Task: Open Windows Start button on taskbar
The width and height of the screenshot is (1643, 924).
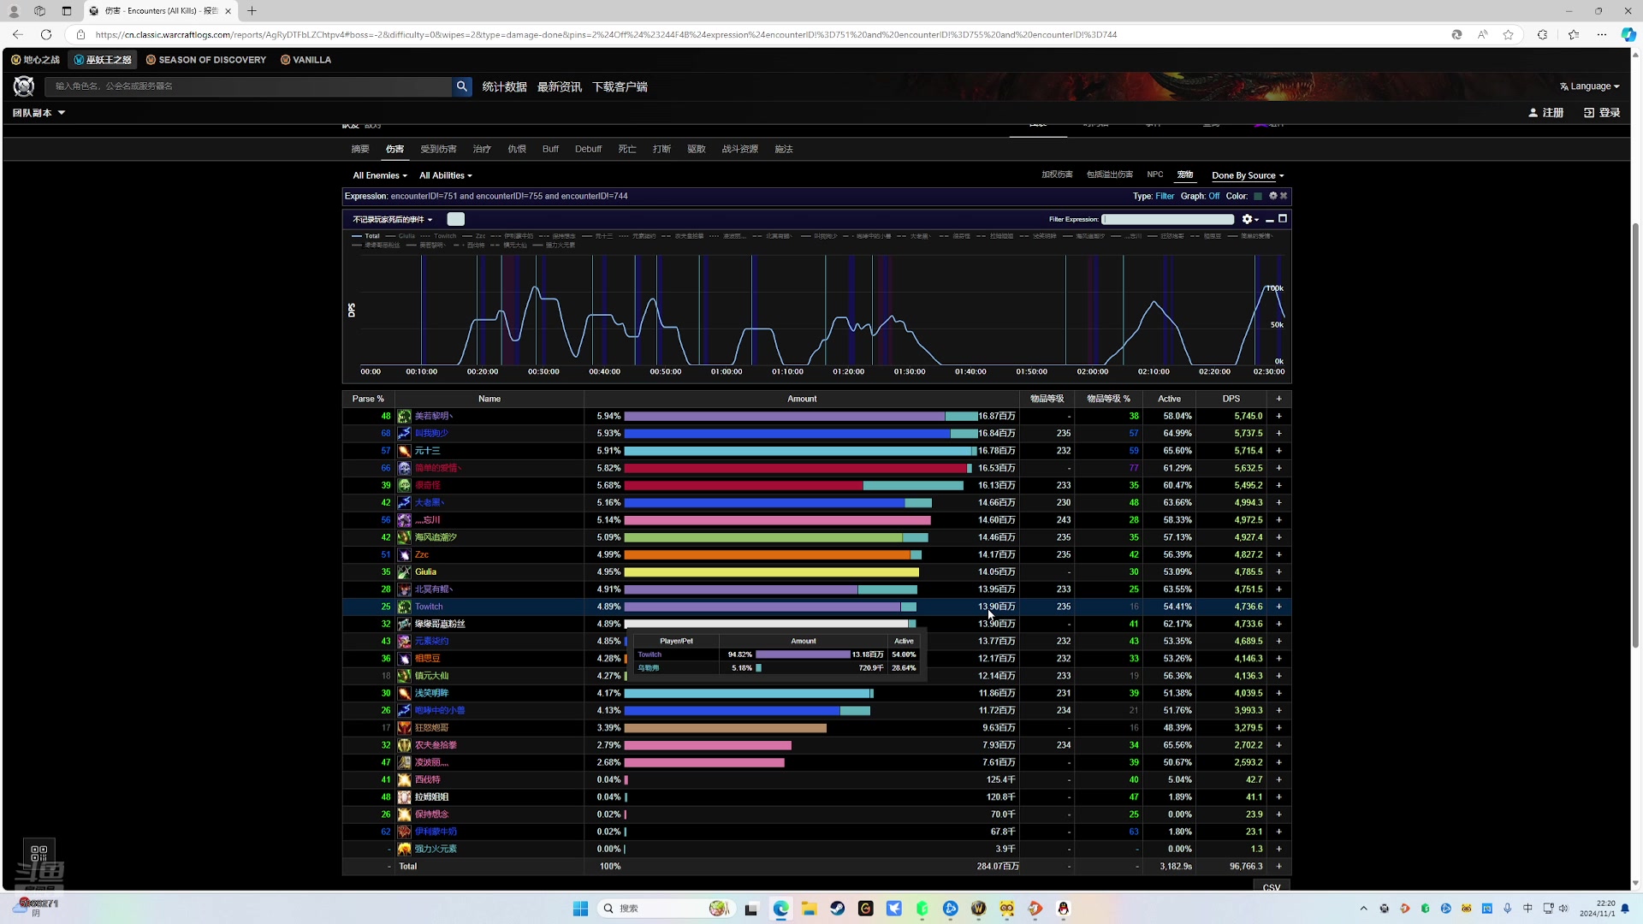Action: (580, 909)
